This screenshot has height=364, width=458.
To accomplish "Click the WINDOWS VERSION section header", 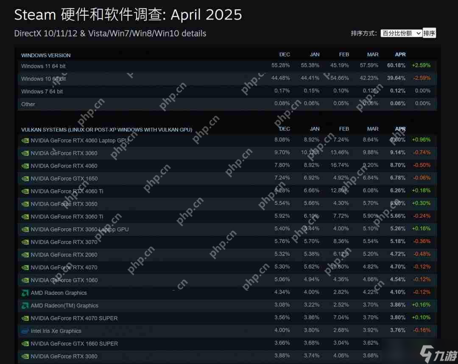I will [x=46, y=55].
